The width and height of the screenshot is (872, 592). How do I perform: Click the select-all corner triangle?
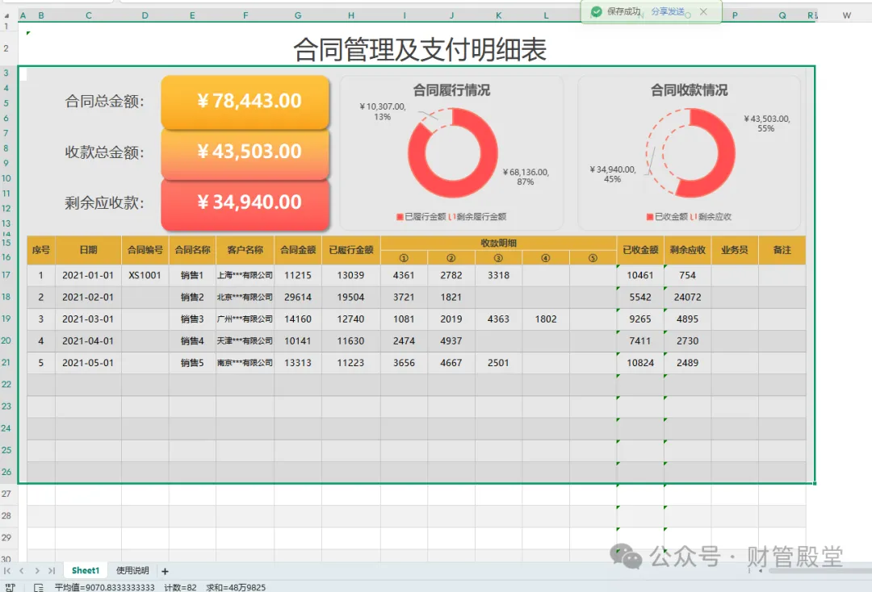coord(6,15)
